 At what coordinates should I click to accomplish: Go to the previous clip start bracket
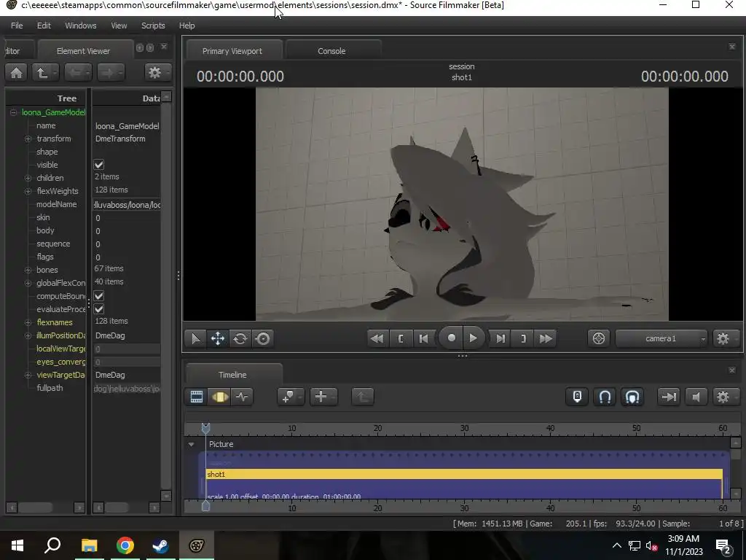[x=400, y=338]
